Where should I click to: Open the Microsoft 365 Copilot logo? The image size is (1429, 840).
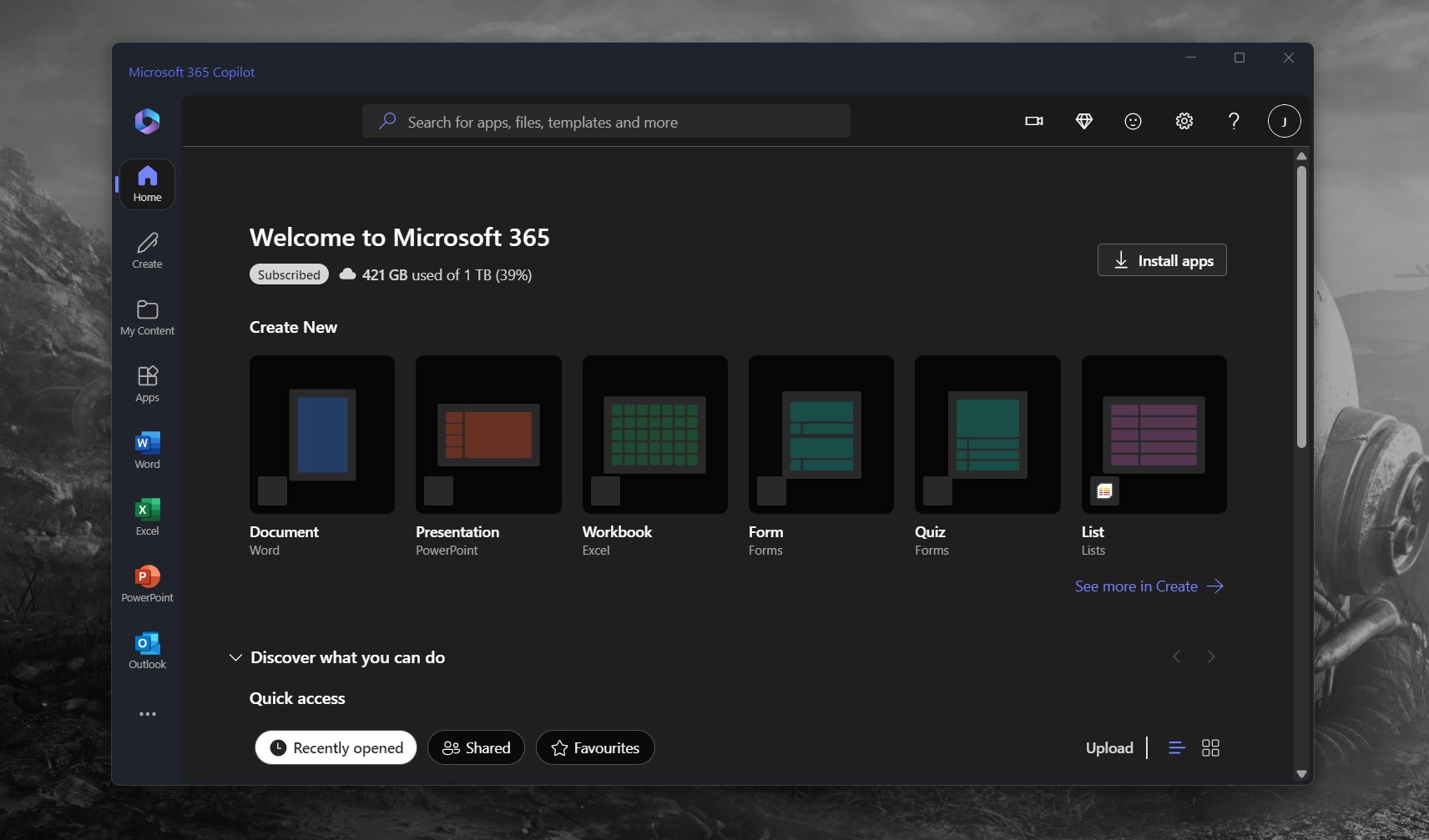(x=147, y=122)
